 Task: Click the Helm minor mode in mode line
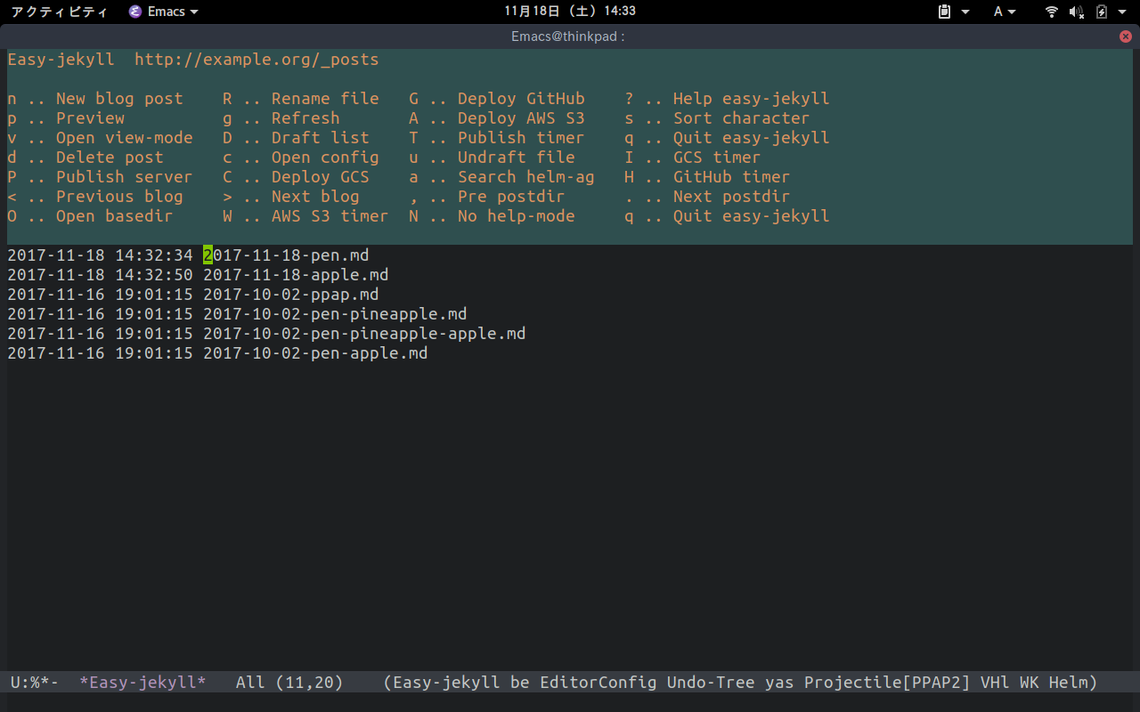(1069, 683)
